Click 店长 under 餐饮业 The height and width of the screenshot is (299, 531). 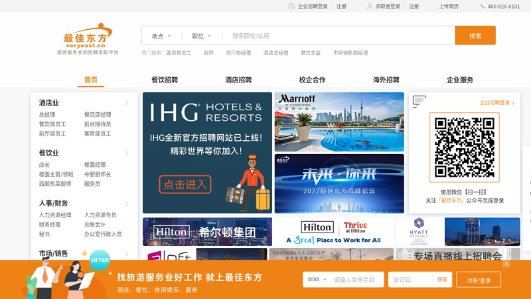(x=44, y=165)
